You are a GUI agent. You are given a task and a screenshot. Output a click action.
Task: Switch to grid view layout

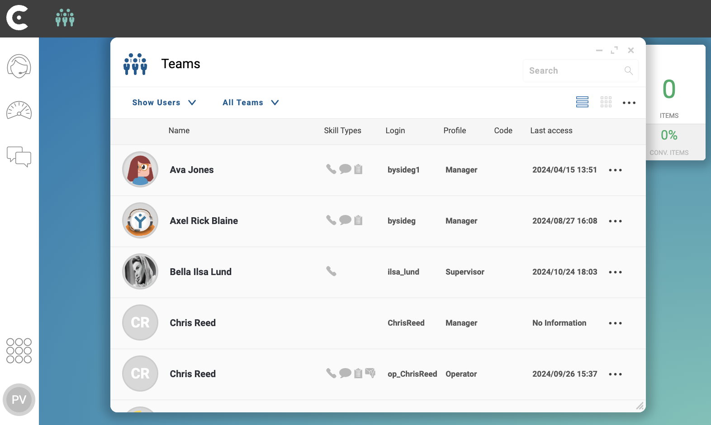606,102
